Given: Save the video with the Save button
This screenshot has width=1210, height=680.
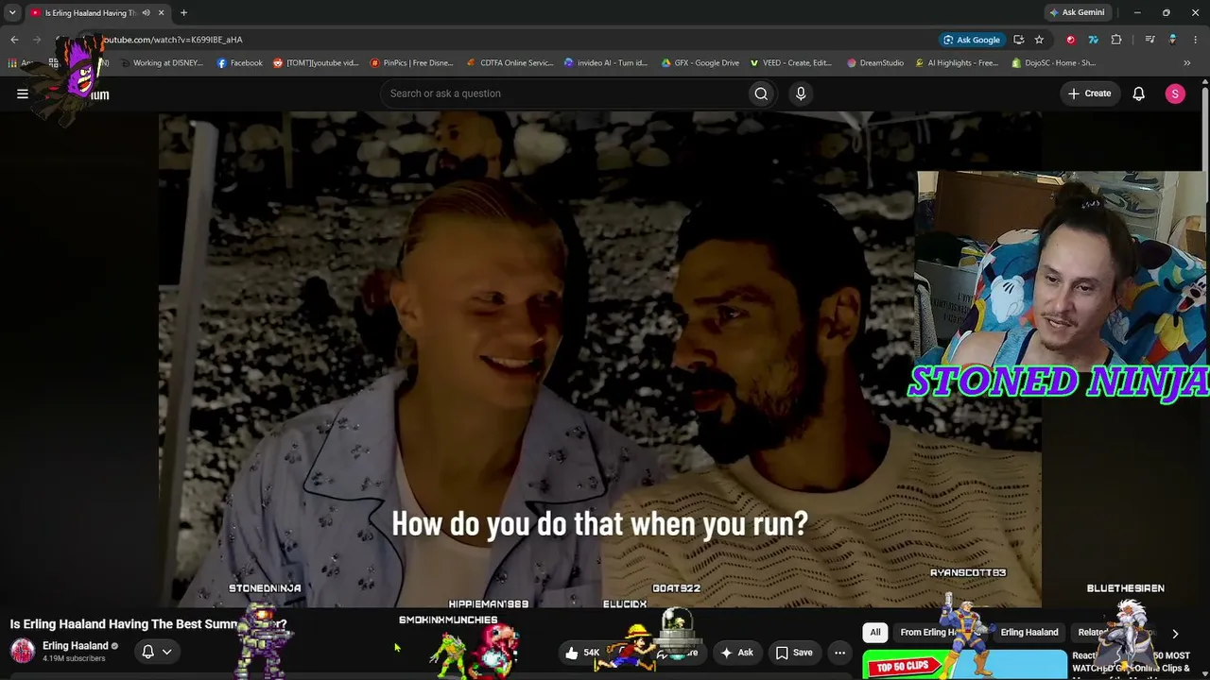Looking at the screenshot, I should 794,653.
